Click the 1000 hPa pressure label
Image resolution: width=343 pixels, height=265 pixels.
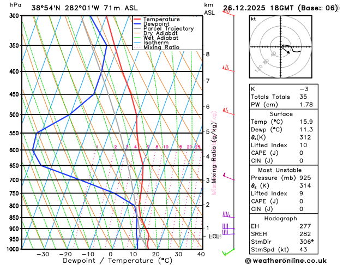pyautogui.click(x=14, y=249)
